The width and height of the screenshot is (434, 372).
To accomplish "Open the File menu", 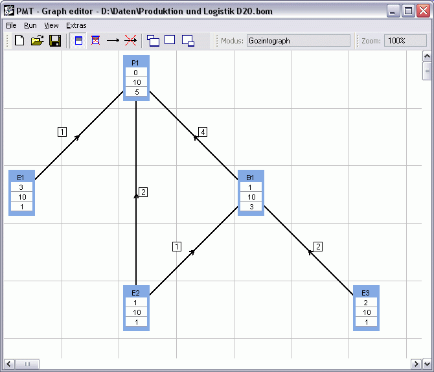I will click(x=11, y=25).
